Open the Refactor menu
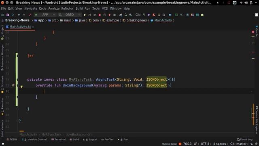 tap(67, 9)
